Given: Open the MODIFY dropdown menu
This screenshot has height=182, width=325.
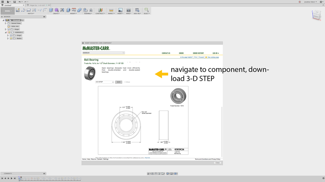Looking at the screenshot, I should 73,14.
